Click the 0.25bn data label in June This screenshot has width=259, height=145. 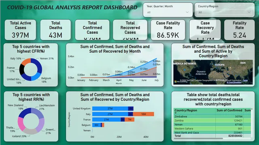(144, 62)
